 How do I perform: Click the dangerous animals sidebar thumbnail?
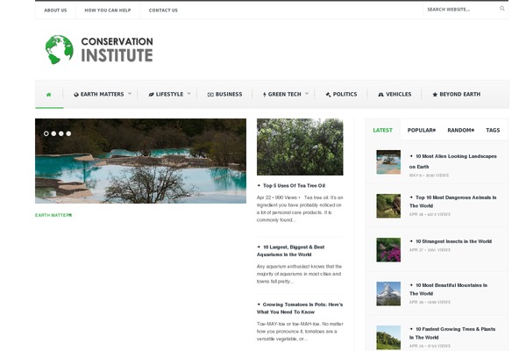(x=388, y=206)
